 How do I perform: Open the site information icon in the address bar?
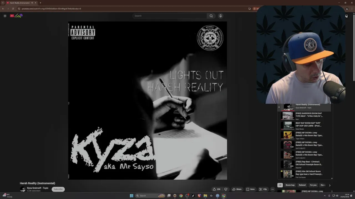point(19,9)
